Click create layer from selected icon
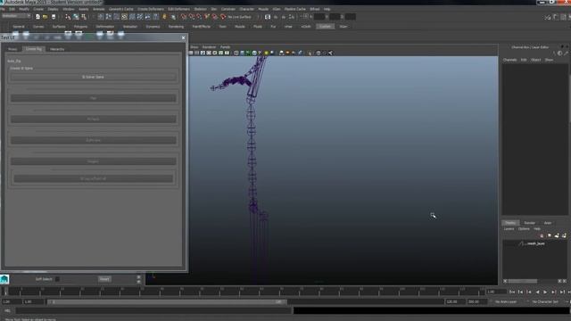 coord(564,235)
